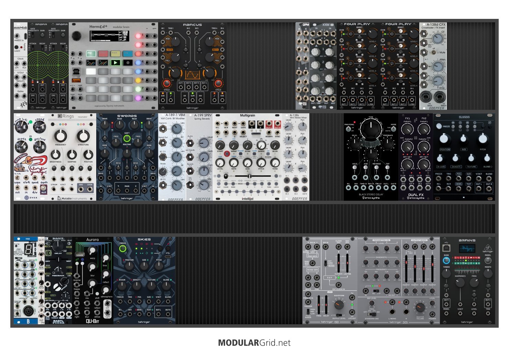Click the Frequency knob on Rings
This screenshot has height=350, width=509.
click(60, 136)
